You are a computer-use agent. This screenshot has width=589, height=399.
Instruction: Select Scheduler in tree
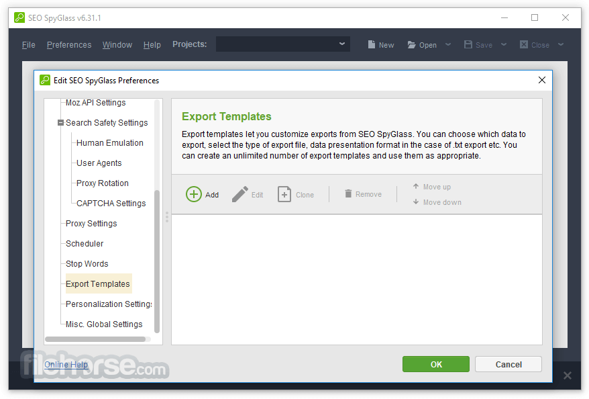[x=85, y=244]
